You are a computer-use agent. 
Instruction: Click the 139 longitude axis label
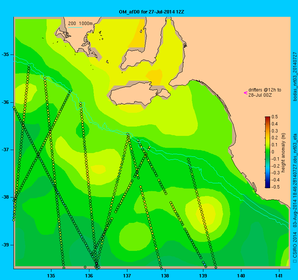pos(203,276)
